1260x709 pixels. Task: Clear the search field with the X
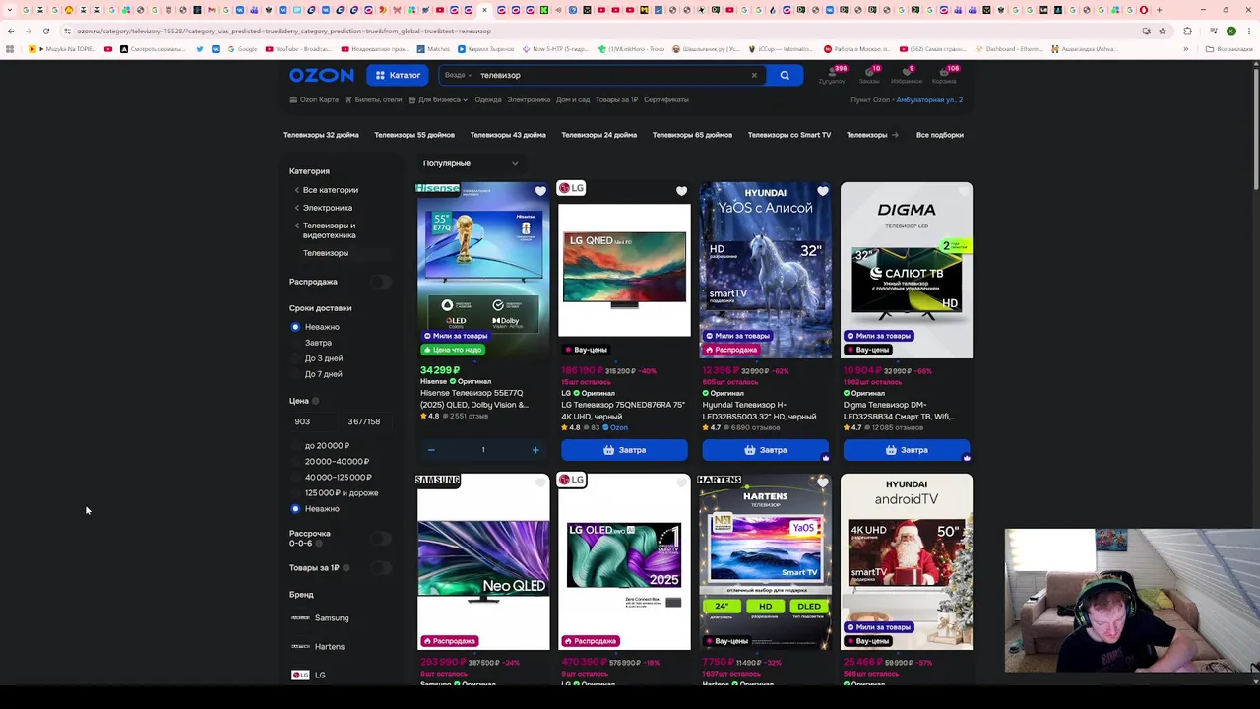point(754,75)
